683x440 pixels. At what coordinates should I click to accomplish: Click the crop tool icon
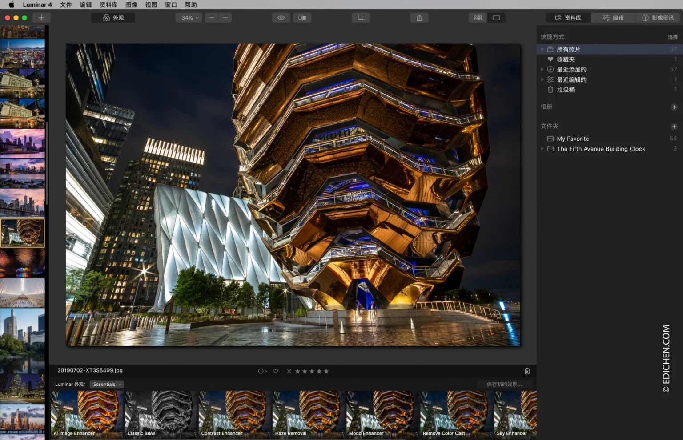pos(361,18)
